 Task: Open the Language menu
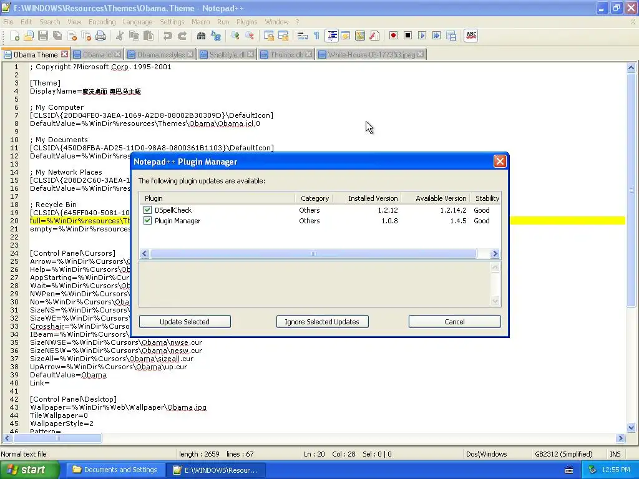(138, 22)
